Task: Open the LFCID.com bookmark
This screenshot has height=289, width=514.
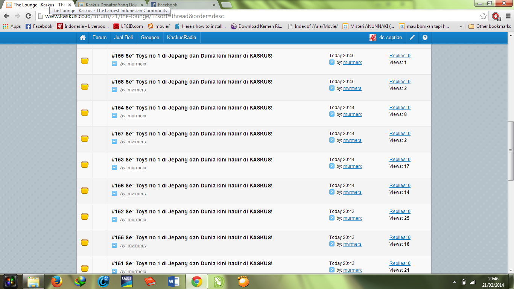Action: (x=128, y=26)
